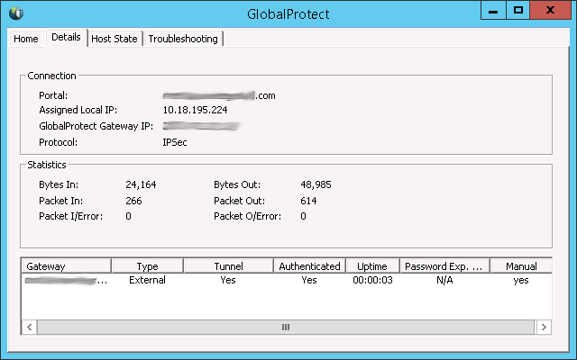Click the GlobalProtect globe icon in title bar
Image resolution: width=577 pixels, height=360 pixels.
[x=16, y=13]
